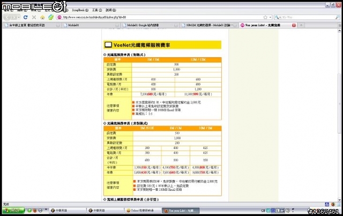Screen dimensions: 343x216
Task: Open second 中華英雄 taskbar window
Action: [x=105, y=211]
